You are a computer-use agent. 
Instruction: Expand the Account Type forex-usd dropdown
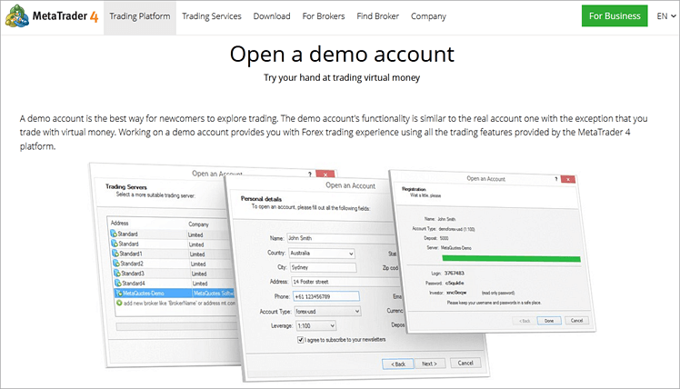(323, 311)
